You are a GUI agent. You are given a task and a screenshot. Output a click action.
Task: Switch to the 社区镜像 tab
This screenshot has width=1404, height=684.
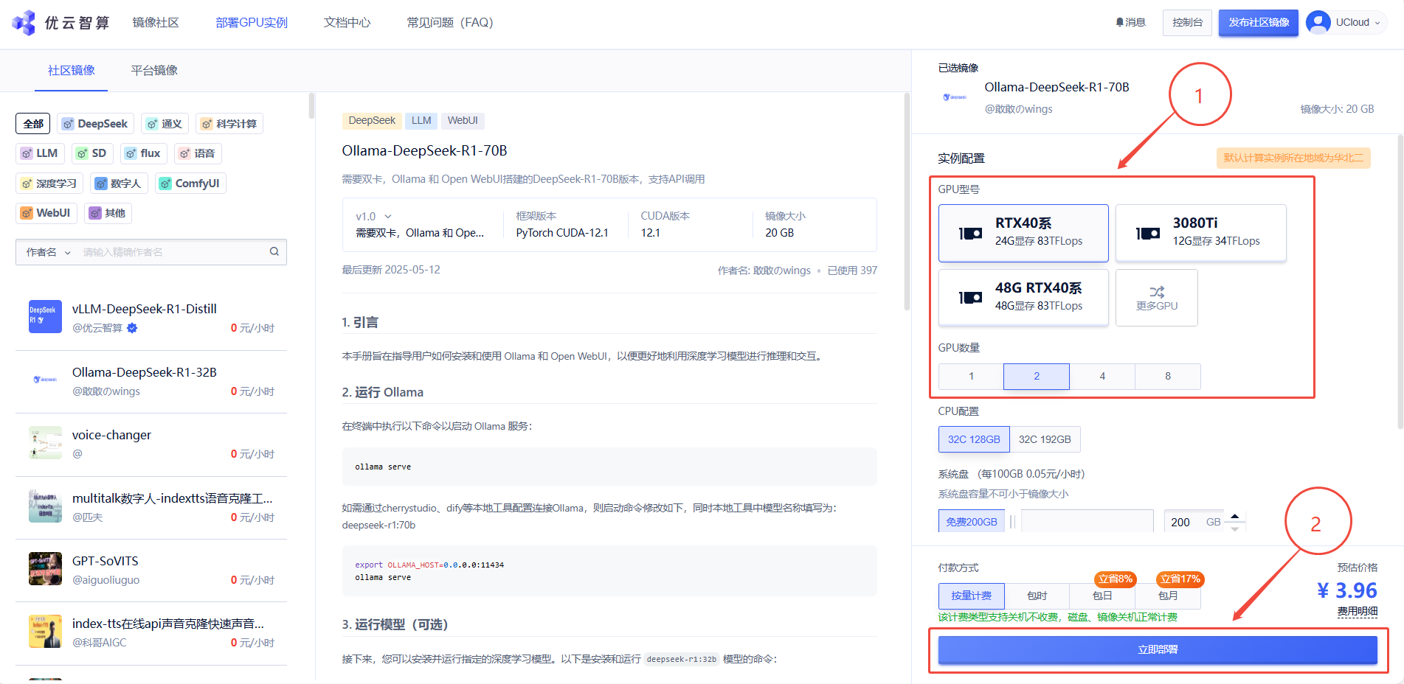click(x=72, y=71)
